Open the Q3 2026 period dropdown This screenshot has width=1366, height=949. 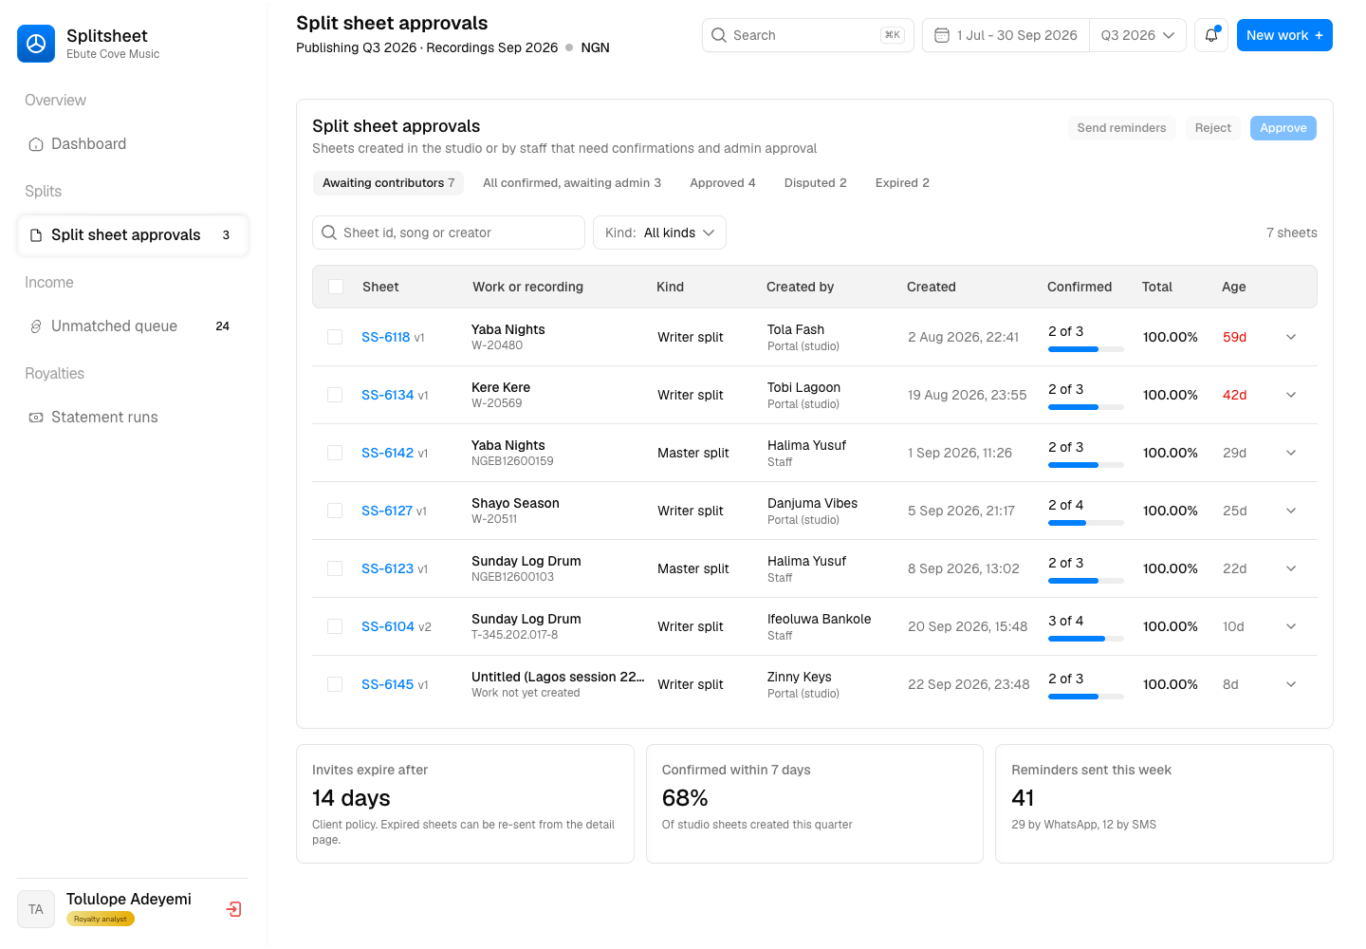click(1137, 35)
